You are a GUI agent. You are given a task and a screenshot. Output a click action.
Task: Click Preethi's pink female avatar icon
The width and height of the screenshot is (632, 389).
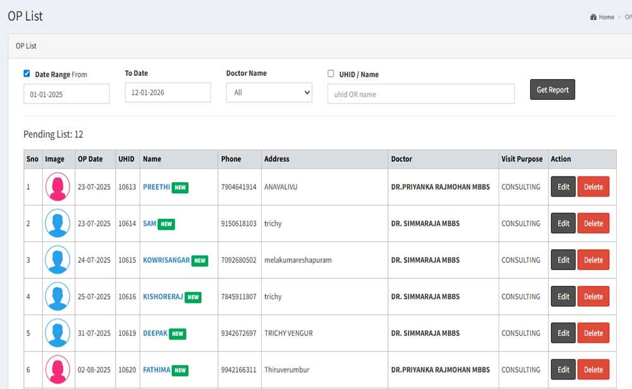tap(58, 187)
